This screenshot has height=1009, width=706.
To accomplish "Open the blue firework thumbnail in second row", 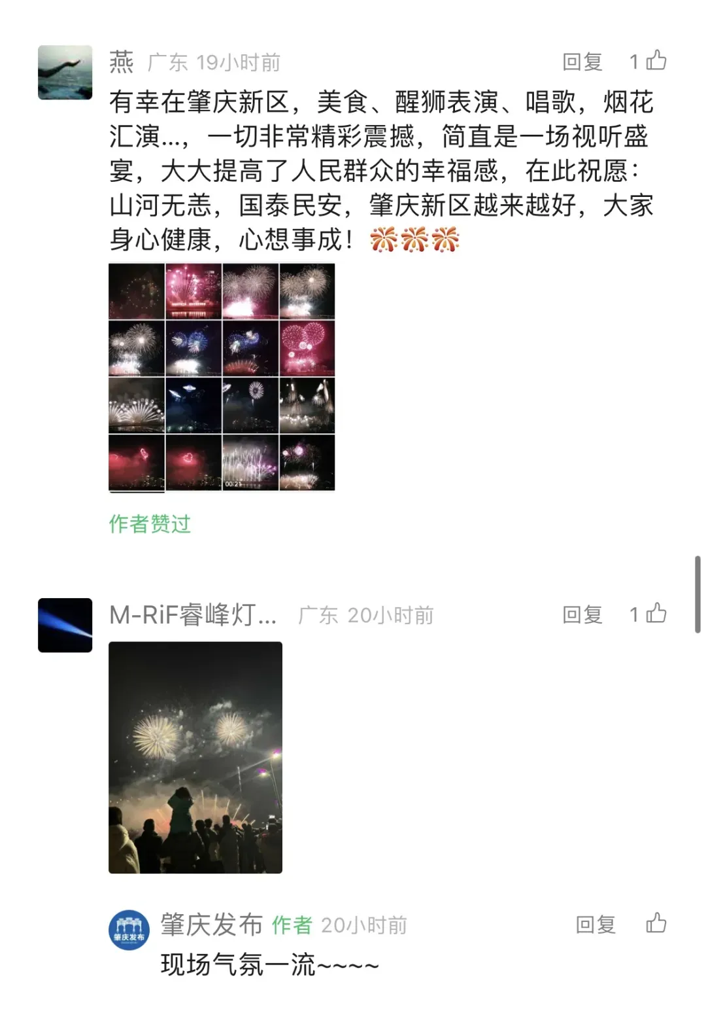I will click(193, 348).
